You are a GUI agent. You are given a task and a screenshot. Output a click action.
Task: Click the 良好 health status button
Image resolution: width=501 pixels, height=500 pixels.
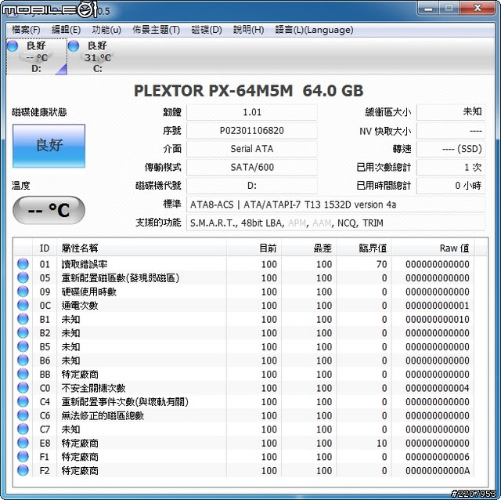tap(49, 146)
